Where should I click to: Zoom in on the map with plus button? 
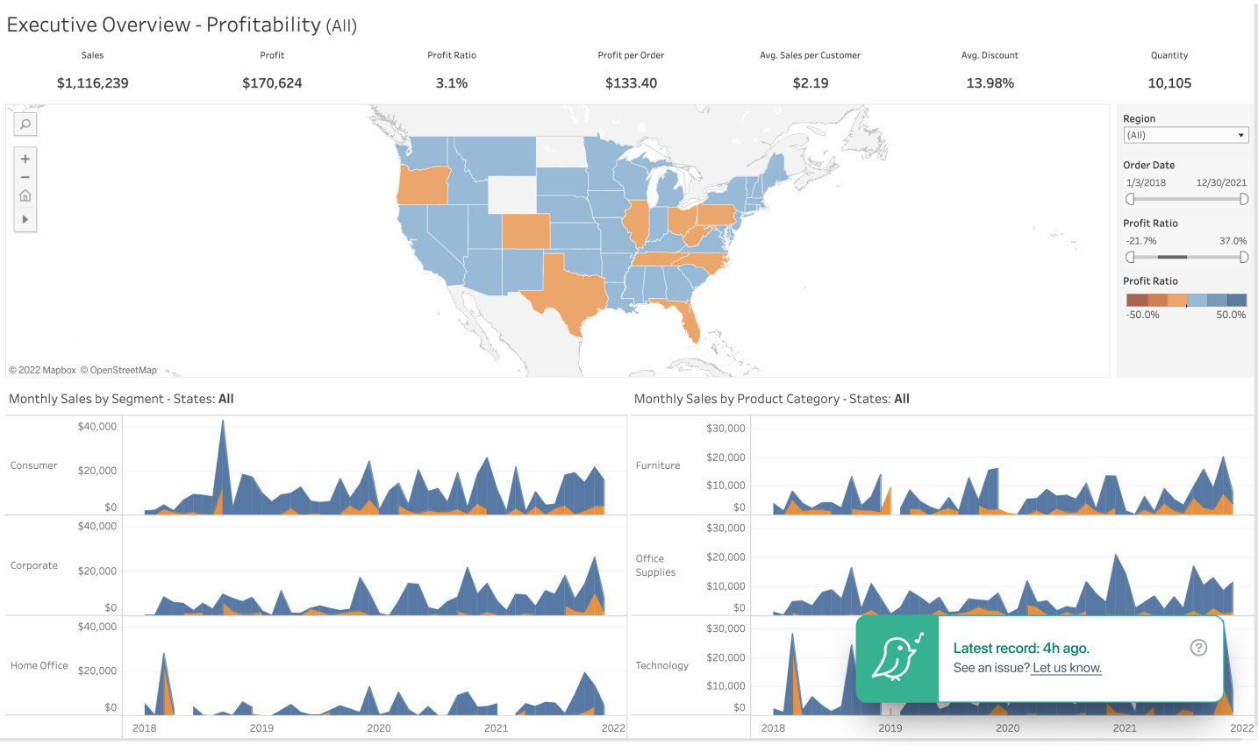[x=25, y=159]
